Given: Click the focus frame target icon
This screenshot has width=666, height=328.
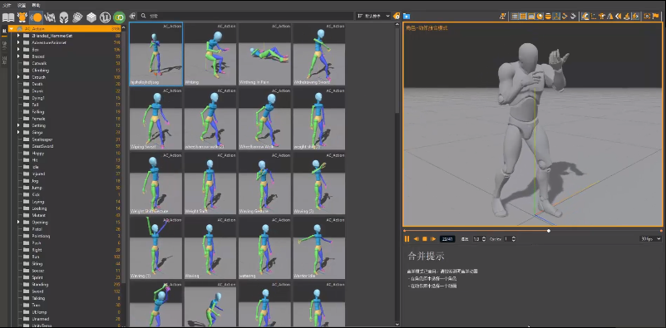Looking at the screenshot, I should pyautogui.click(x=647, y=16).
